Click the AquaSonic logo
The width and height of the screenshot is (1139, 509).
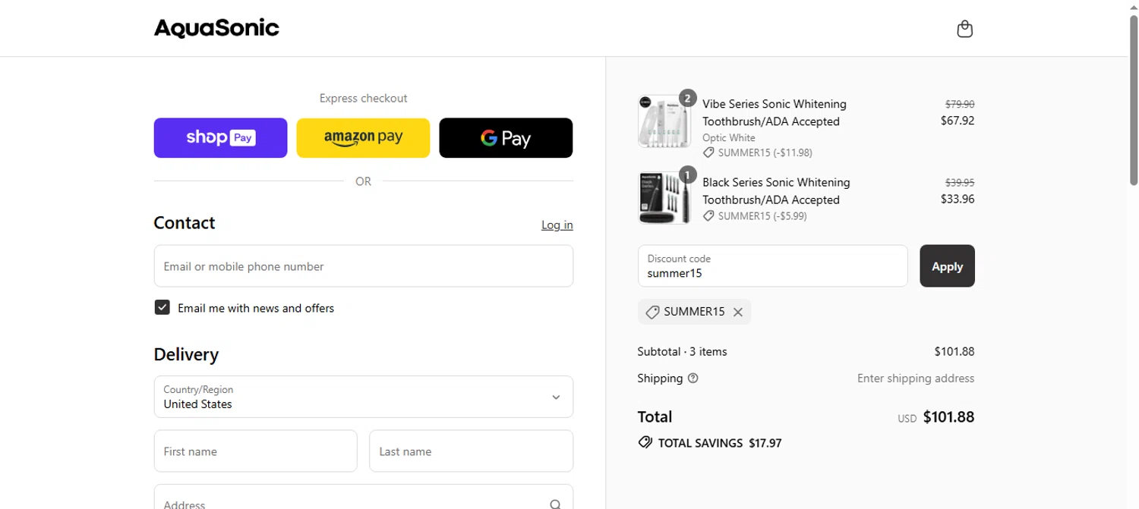tap(216, 29)
